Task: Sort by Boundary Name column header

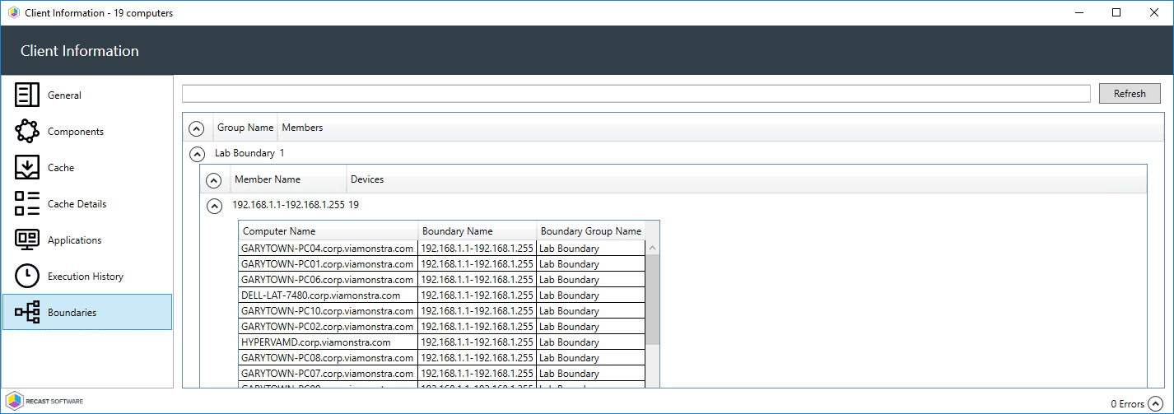Action: pyautogui.click(x=478, y=230)
